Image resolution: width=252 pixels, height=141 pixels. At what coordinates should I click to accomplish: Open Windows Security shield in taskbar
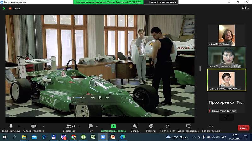tap(44, 137)
